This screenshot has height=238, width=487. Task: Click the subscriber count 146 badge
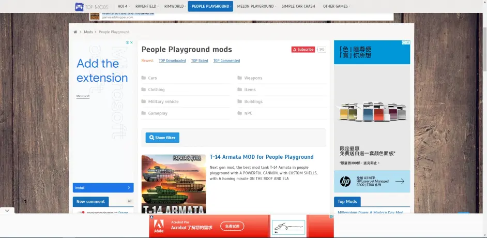coord(322,49)
